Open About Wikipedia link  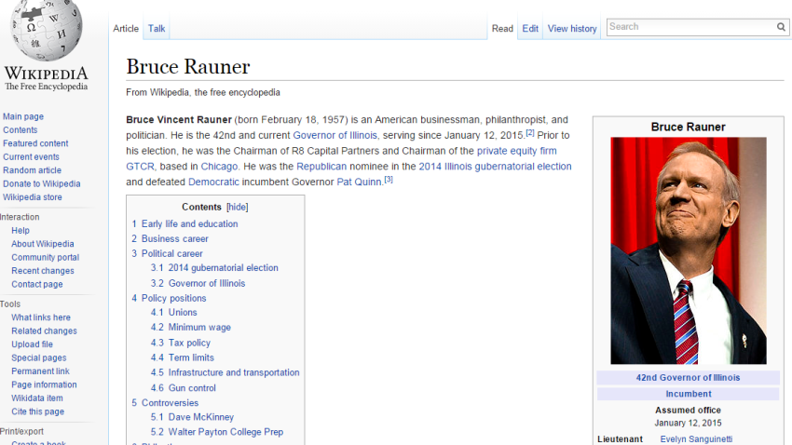[43, 244]
